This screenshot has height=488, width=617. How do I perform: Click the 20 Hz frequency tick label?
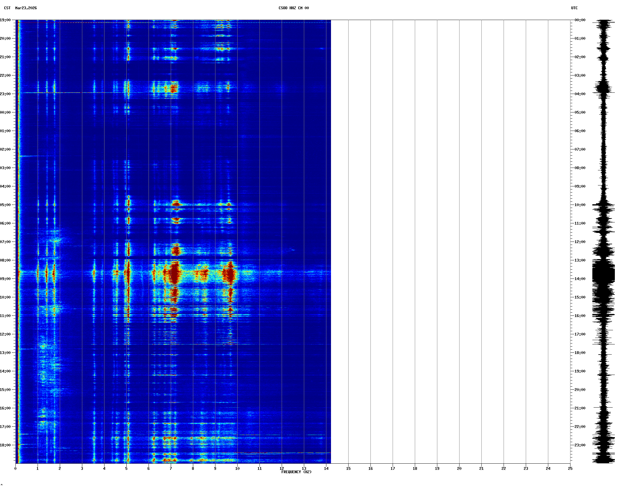(x=459, y=469)
